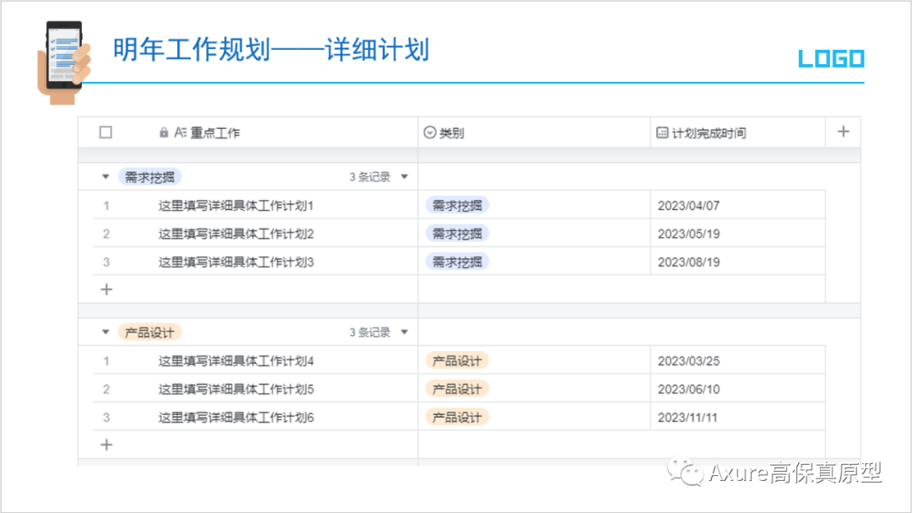Click the orange 产品设计 category tag on 工作计划4

(457, 360)
